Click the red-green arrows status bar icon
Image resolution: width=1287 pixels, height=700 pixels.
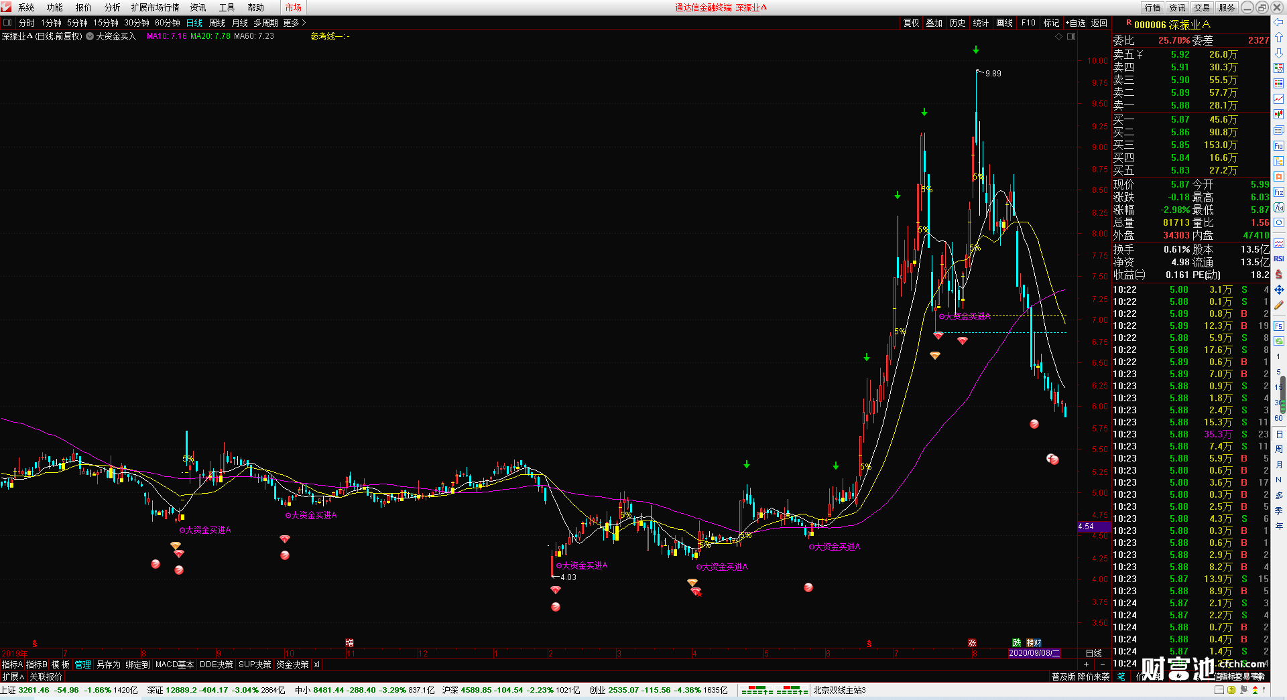pos(1255,690)
